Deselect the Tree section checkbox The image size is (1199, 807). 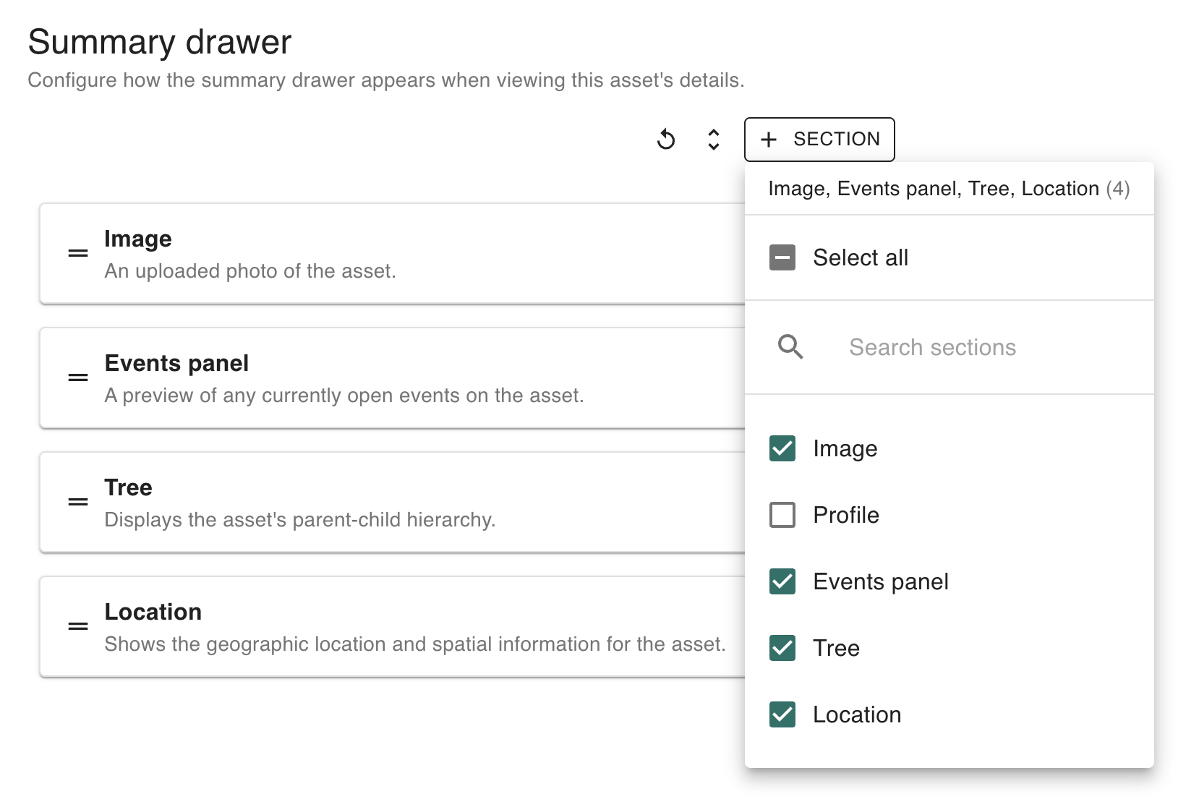pos(782,648)
